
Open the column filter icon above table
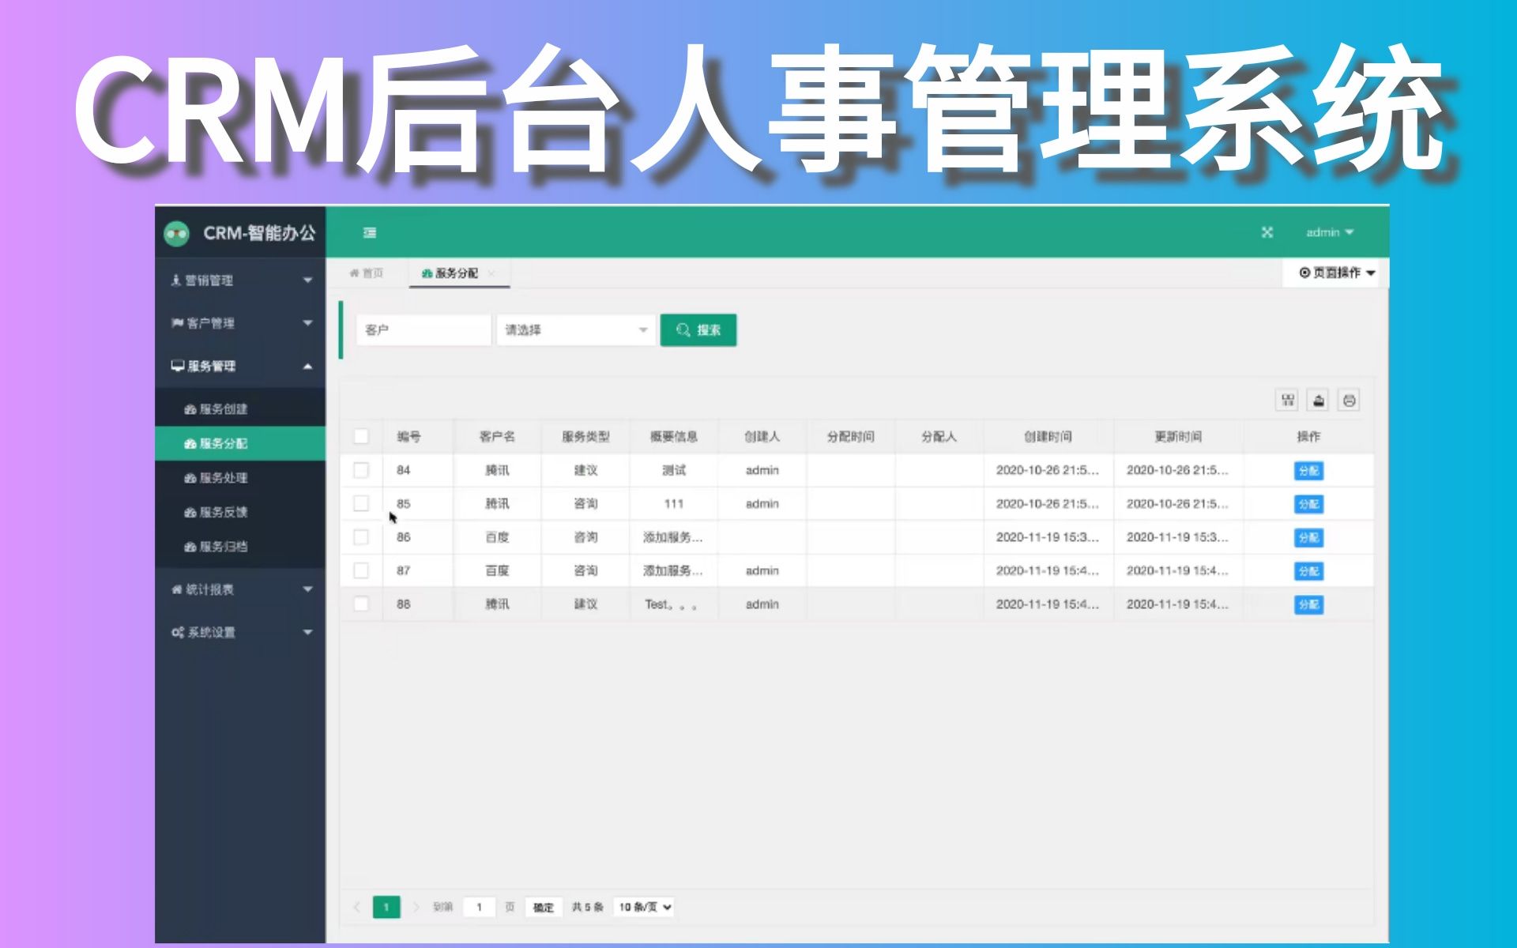(1287, 401)
